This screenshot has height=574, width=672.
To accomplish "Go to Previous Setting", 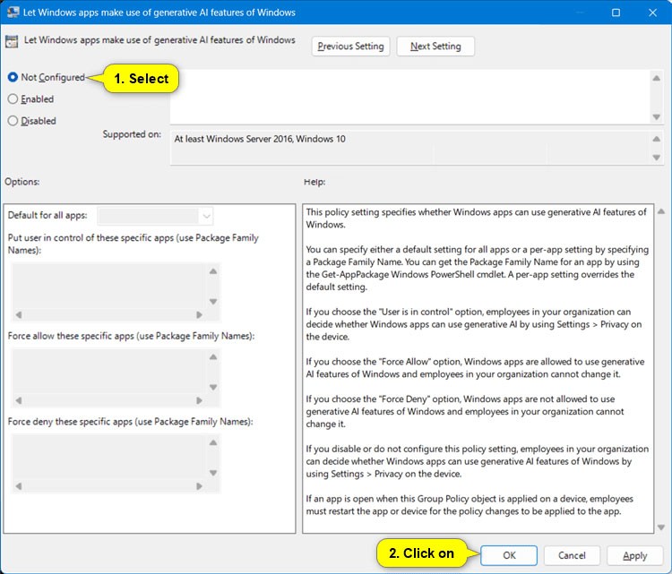I will coord(350,47).
